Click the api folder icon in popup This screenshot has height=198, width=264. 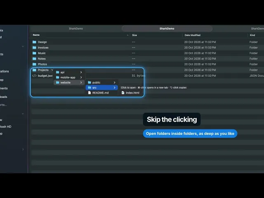(x=58, y=72)
